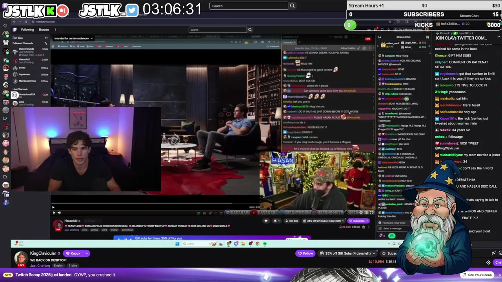Open HasanAbi notification bell dropdown

[x=276, y=221]
